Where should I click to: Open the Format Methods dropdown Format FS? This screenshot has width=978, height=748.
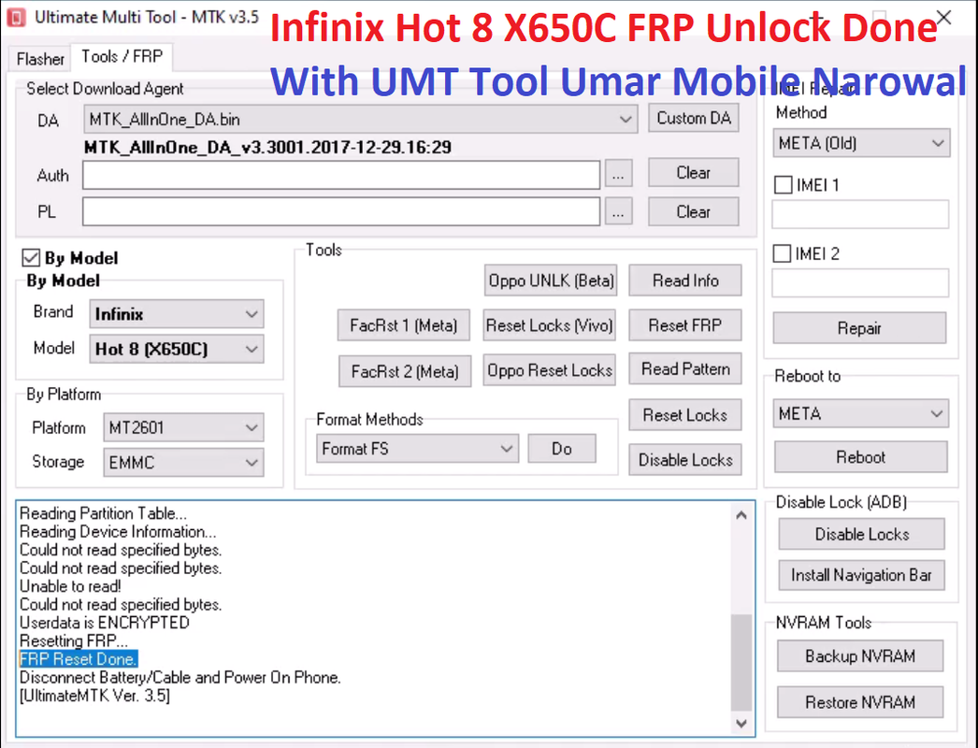point(417,449)
